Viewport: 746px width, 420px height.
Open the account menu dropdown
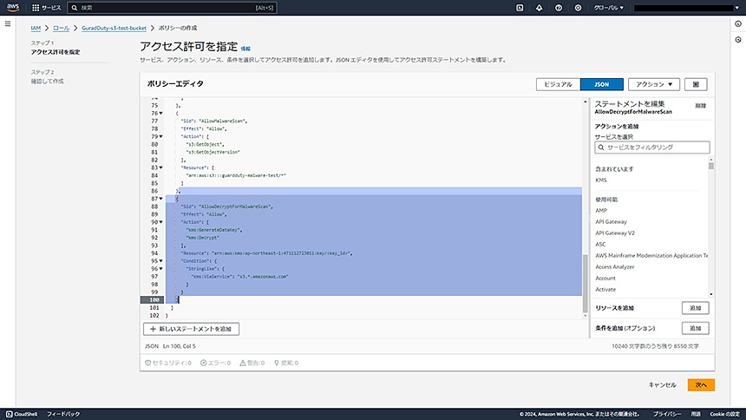(x=686, y=8)
